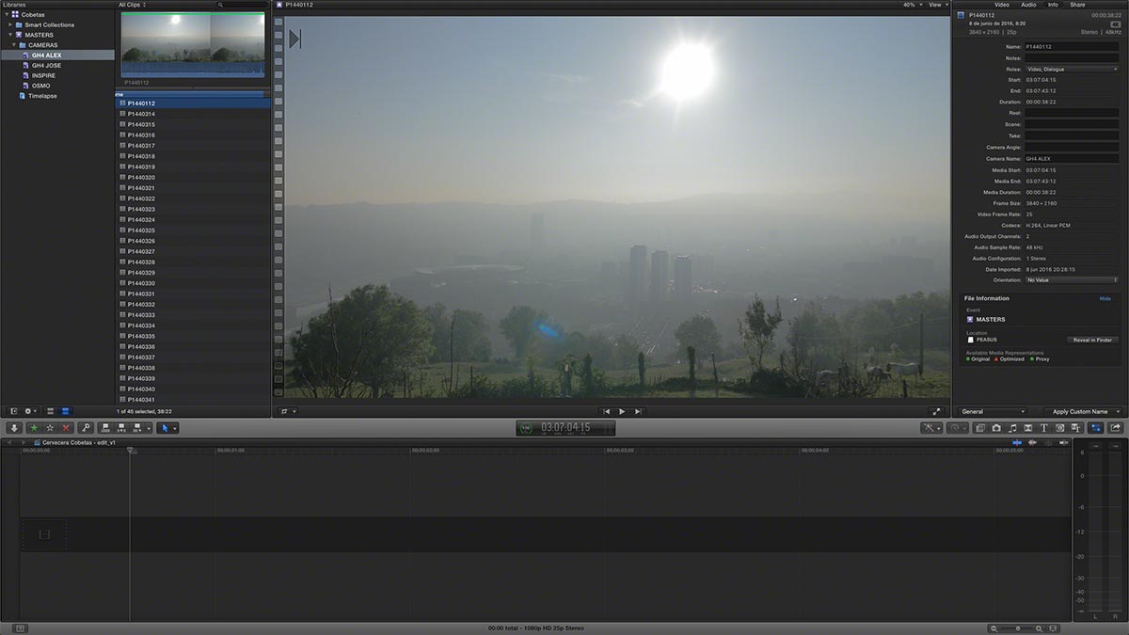
Task: Open the Photos browser camera icon
Action: (x=996, y=428)
